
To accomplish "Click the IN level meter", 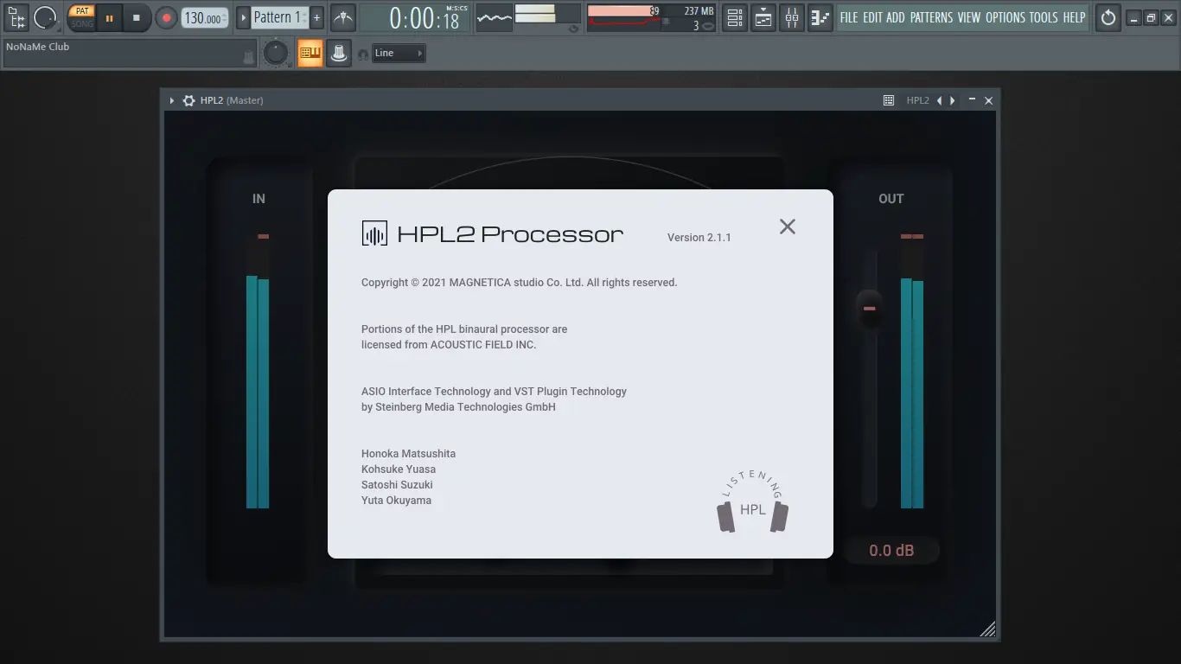I will point(258,372).
